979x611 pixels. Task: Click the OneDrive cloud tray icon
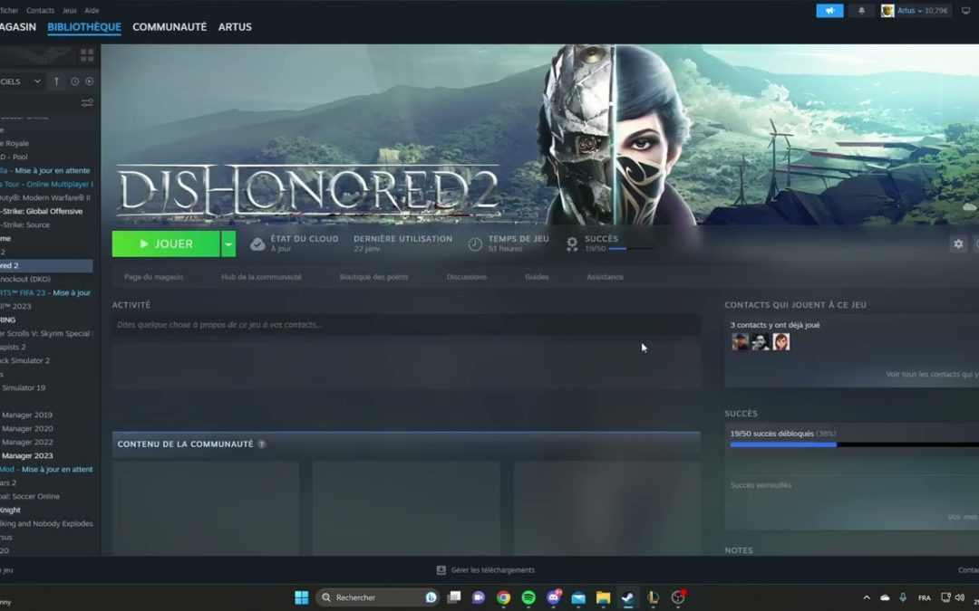[x=885, y=597]
